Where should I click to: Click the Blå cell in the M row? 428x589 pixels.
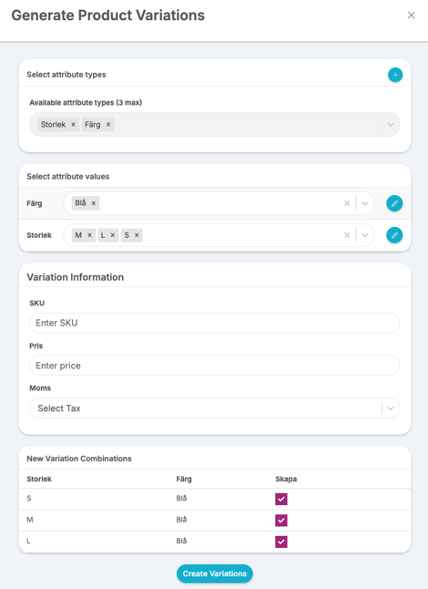tap(181, 520)
